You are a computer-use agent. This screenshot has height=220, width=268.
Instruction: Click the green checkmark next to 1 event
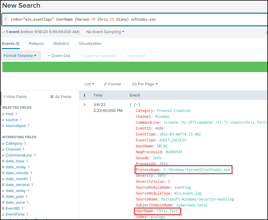tap(3, 31)
